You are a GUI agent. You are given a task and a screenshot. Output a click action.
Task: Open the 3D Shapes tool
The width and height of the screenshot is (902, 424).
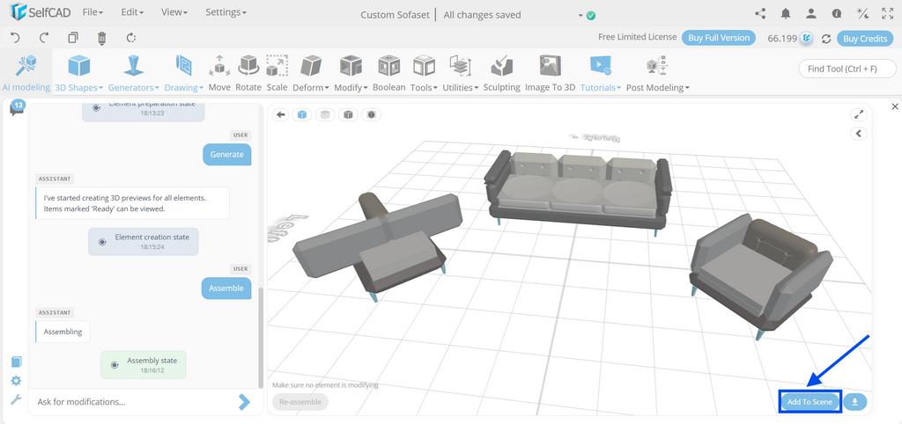click(78, 66)
